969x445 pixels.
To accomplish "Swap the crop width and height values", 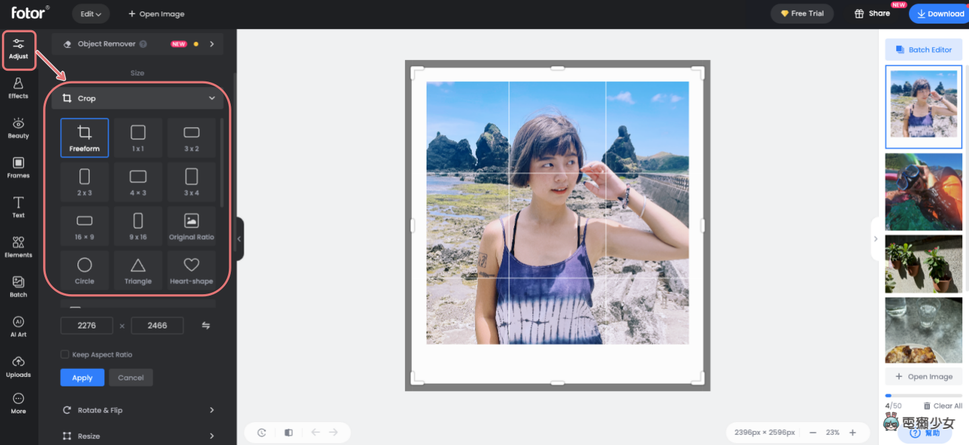I will point(205,325).
